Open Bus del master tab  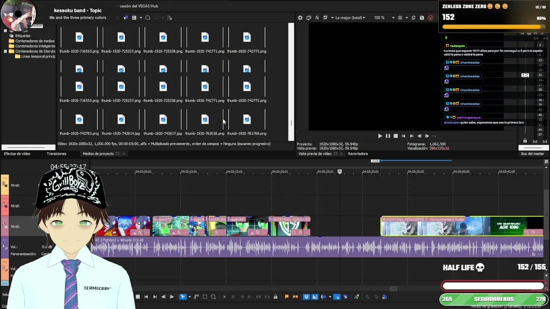[x=532, y=154]
